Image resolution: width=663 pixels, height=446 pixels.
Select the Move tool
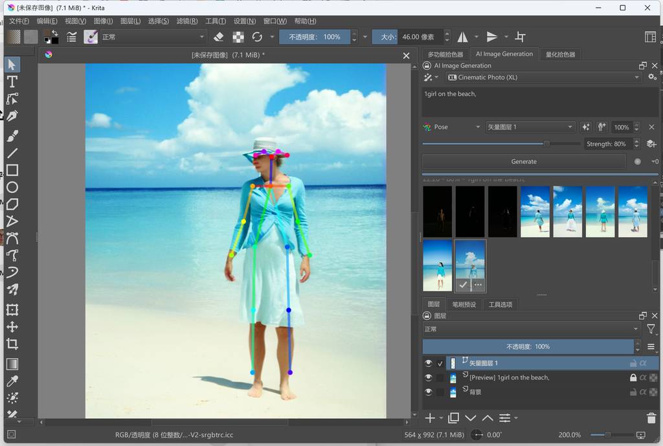pos(12,327)
